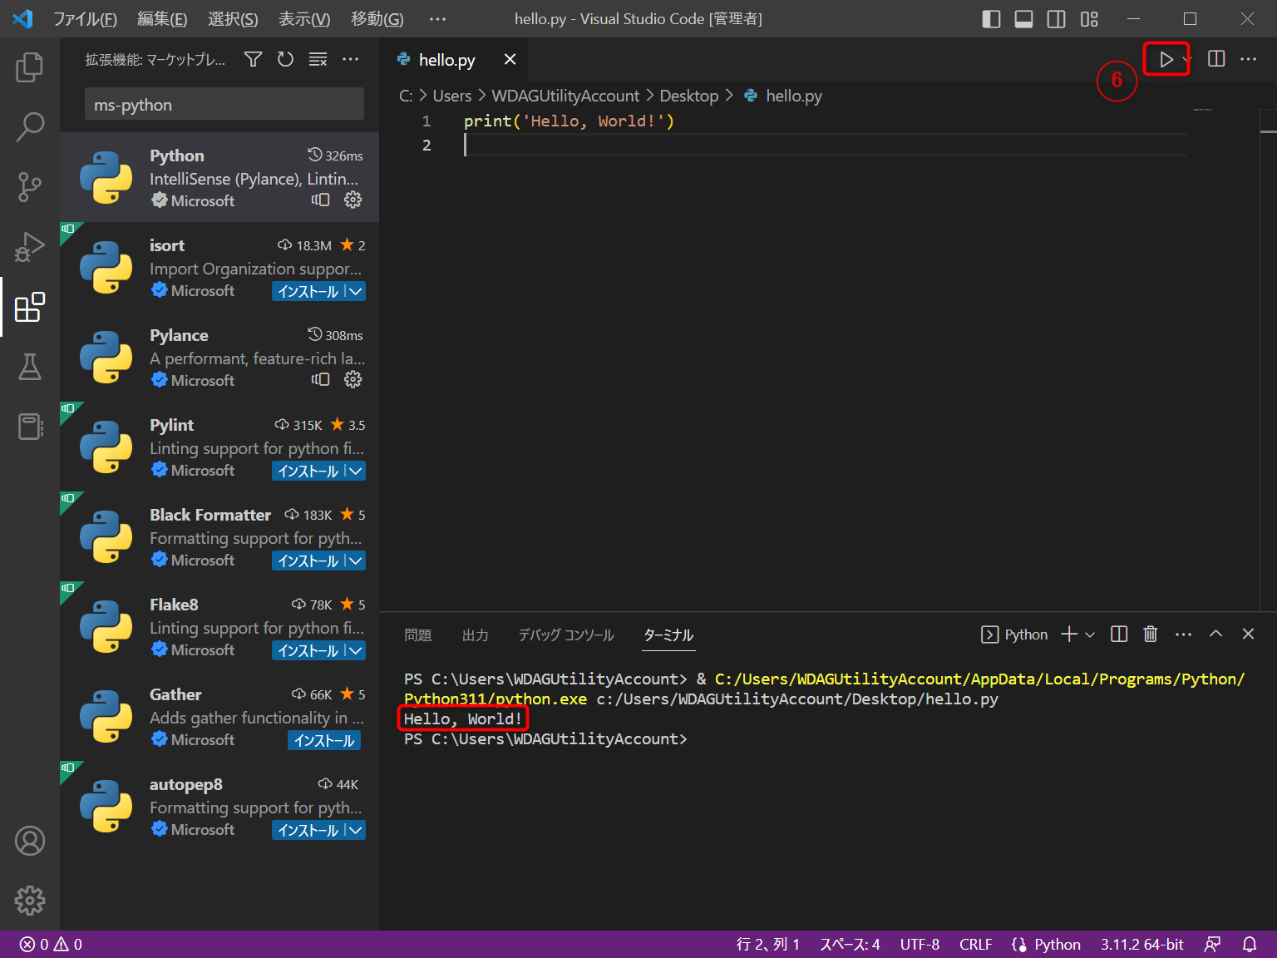Install the Pylint extension
This screenshot has width=1277, height=958.
[x=308, y=471]
